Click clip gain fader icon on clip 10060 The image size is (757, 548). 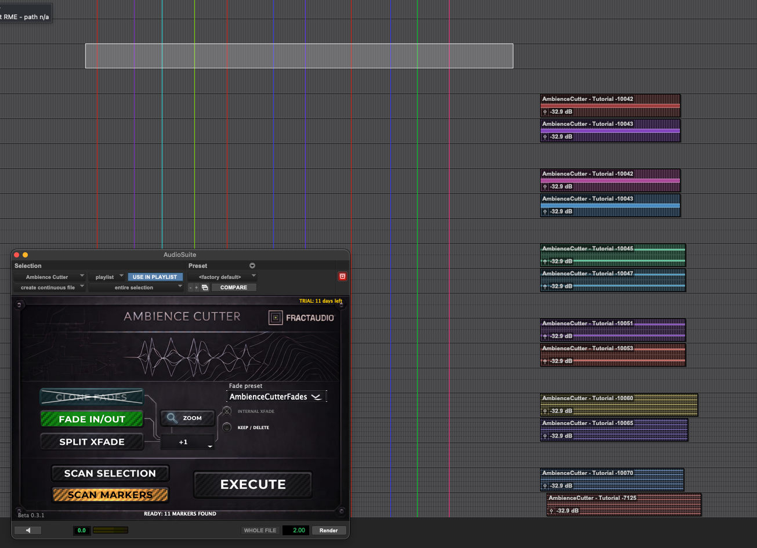[x=545, y=411]
